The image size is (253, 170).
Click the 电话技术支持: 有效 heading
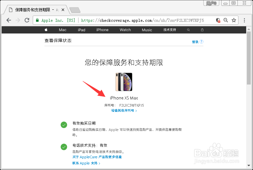point(90,145)
